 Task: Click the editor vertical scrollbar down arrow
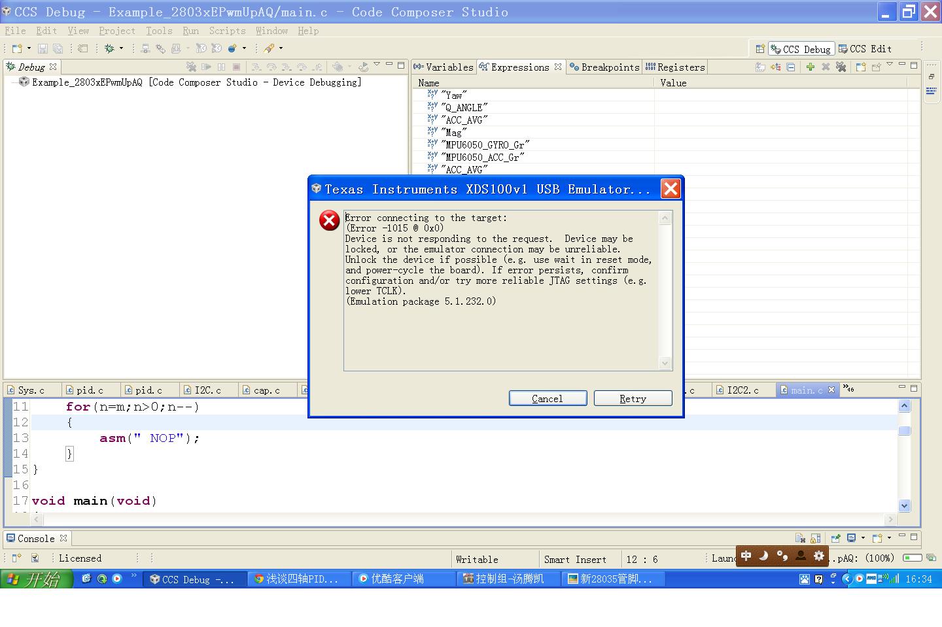pos(905,505)
